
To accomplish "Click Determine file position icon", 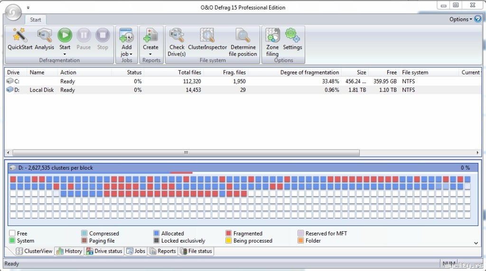I will [x=243, y=35].
